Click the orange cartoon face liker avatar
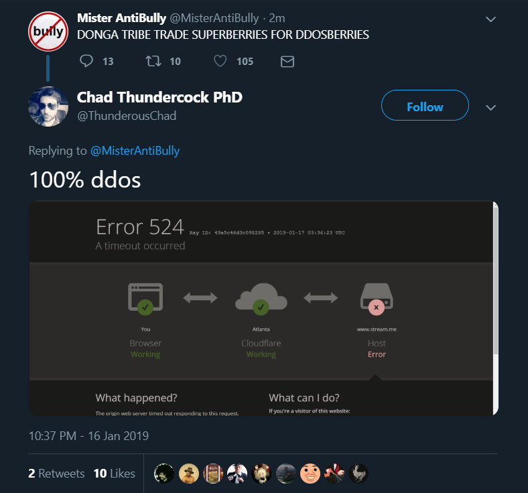528x493 pixels. 310,474
